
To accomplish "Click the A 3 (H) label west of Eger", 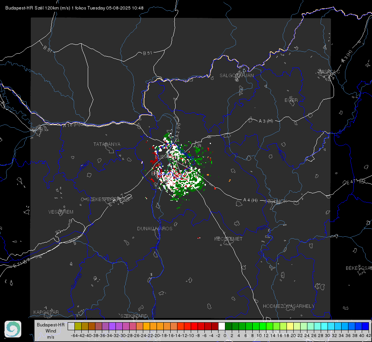I will click(266, 121).
